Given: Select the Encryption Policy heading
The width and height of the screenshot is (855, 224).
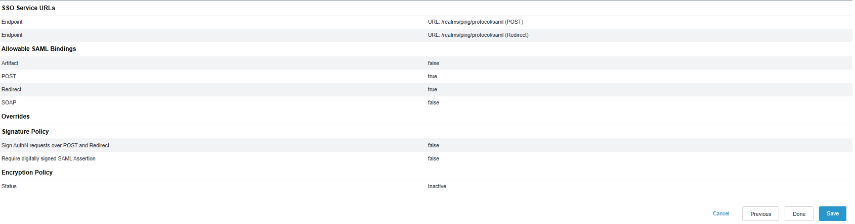Looking at the screenshot, I should (x=27, y=173).
